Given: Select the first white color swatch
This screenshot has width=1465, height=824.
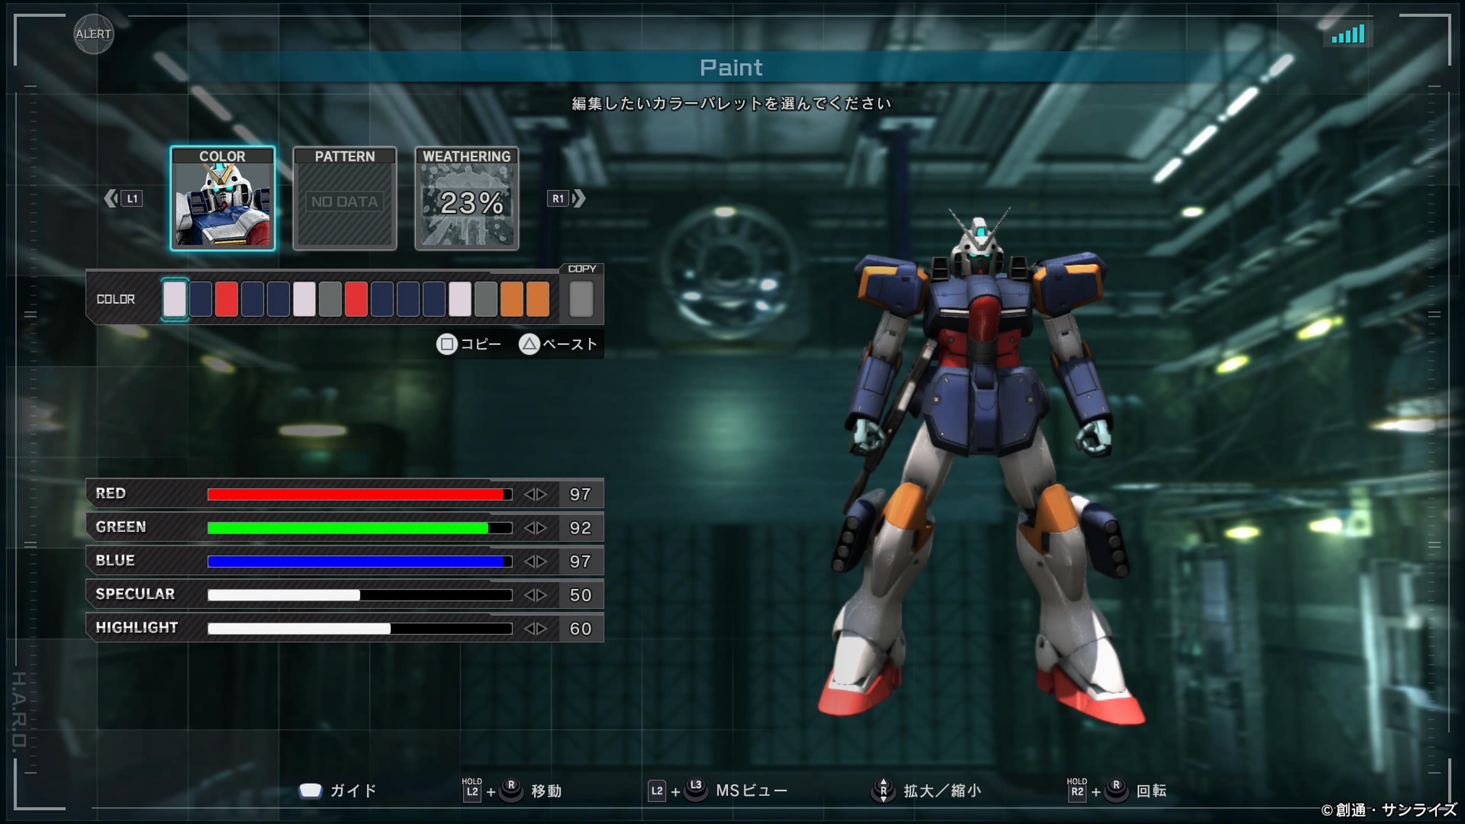Looking at the screenshot, I should [x=175, y=299].
